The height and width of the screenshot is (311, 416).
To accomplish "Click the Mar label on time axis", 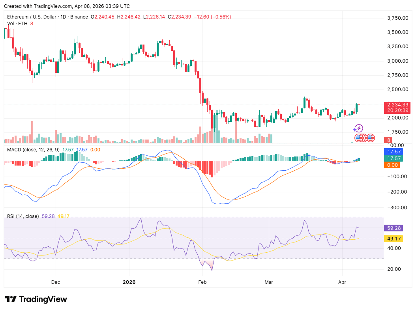I will (269, 282).
